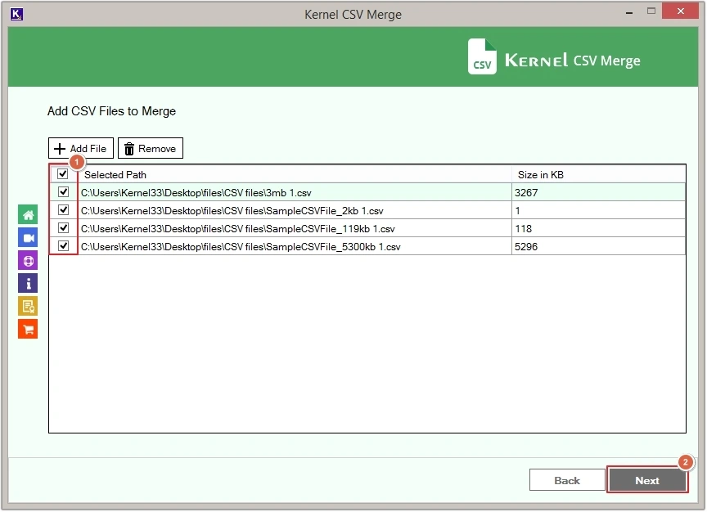Select the 3mb 1.csv file path row
The width and height of the screenshot is (707, 512).
(x=295, y=192)
